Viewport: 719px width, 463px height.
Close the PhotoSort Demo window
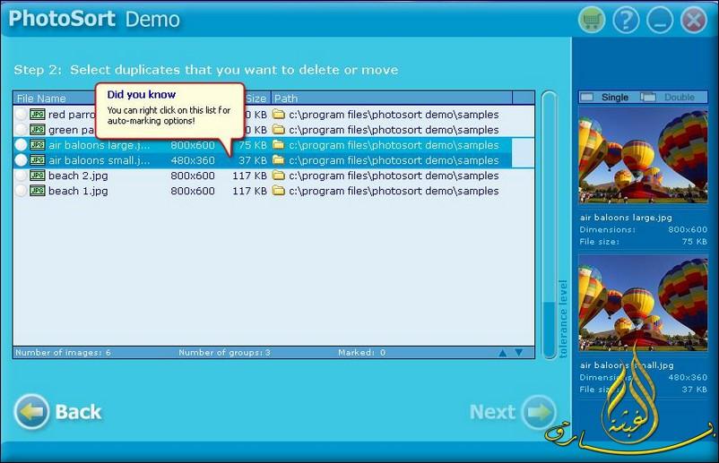[x=694, y=20]
